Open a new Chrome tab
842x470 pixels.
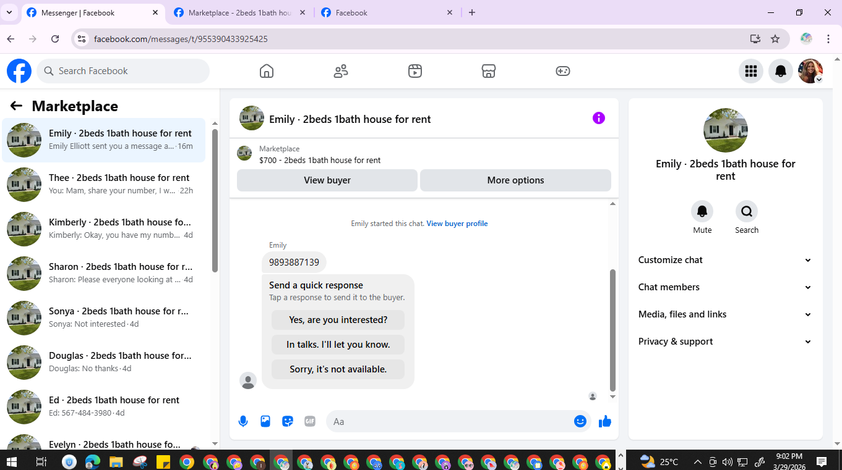pyautogui.click(x=472, y=12)
